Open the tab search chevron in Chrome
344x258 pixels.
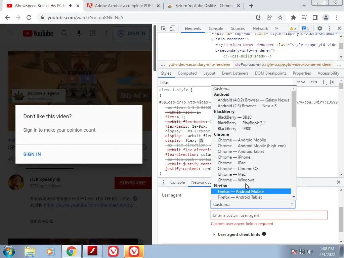click(x=304, y=6)
